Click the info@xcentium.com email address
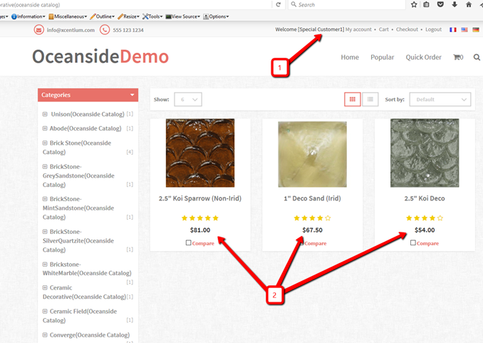Screen dimensions: 483x343 (71, 30)
